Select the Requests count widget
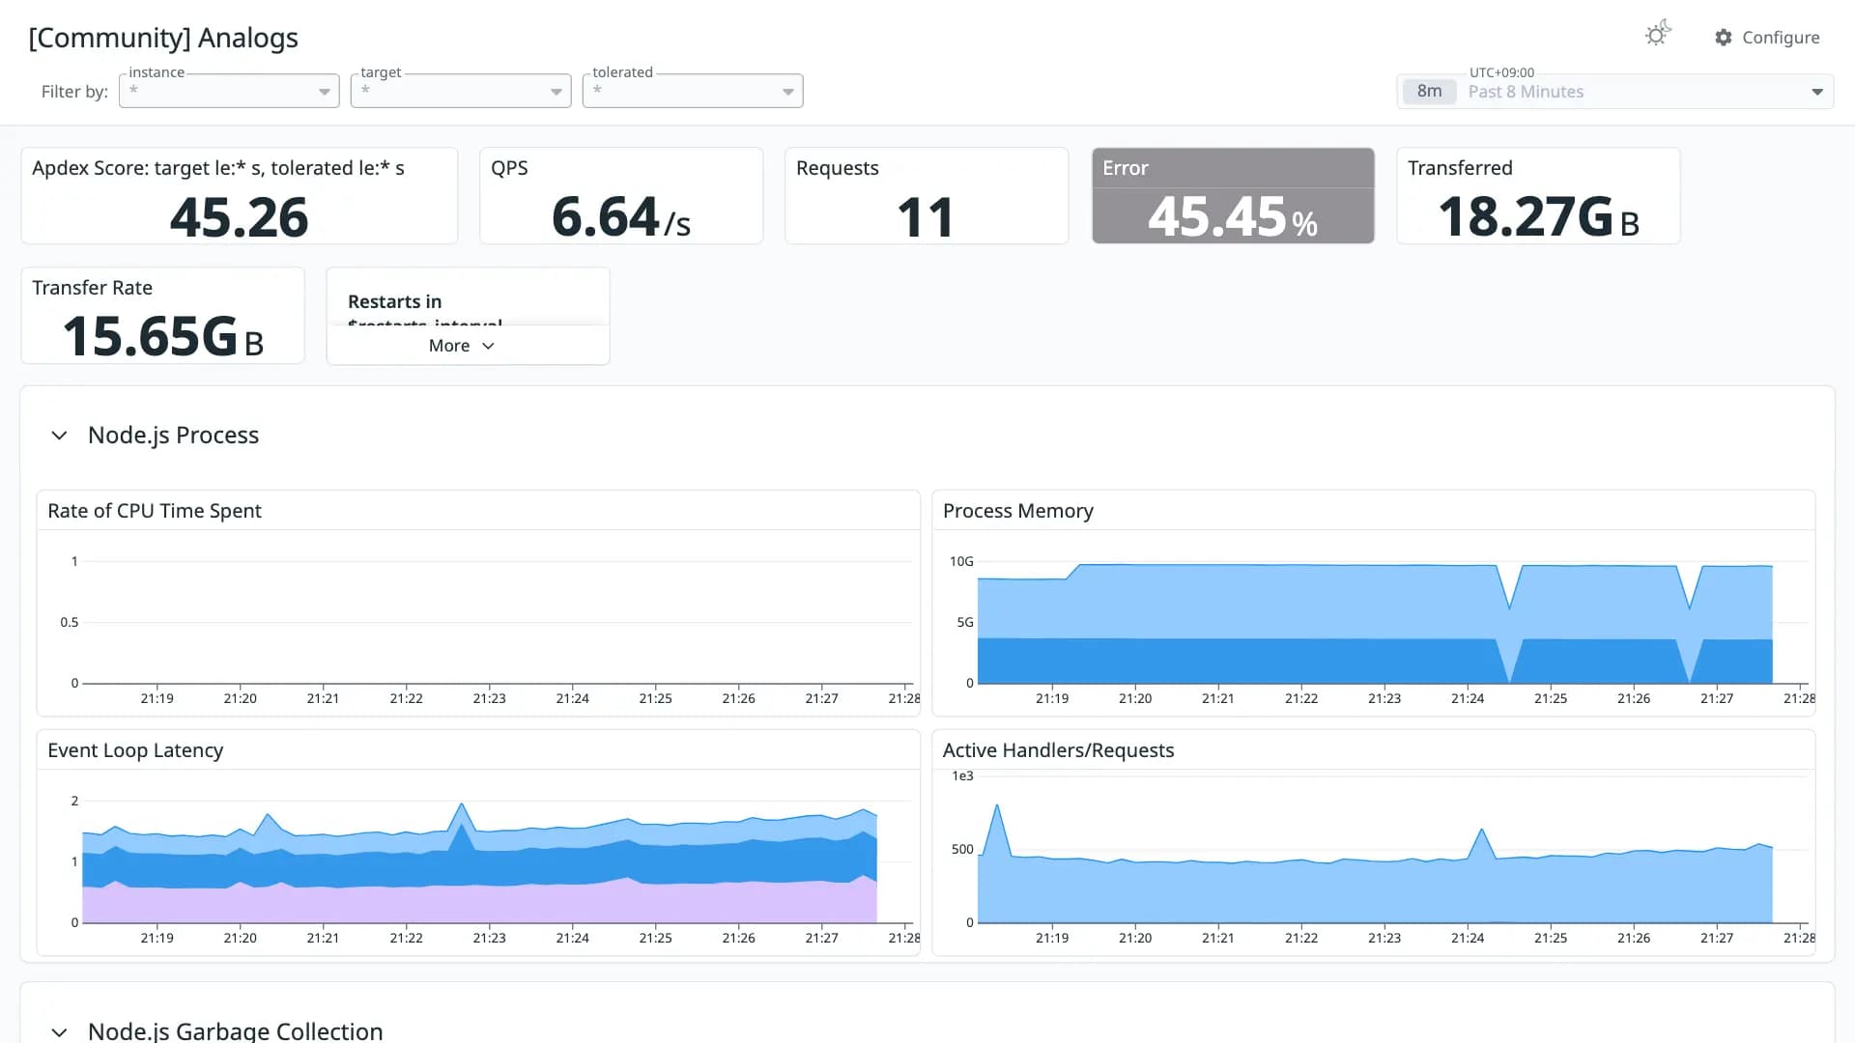This screenshot has height=1043, width=1855. [x=927, y=196]
